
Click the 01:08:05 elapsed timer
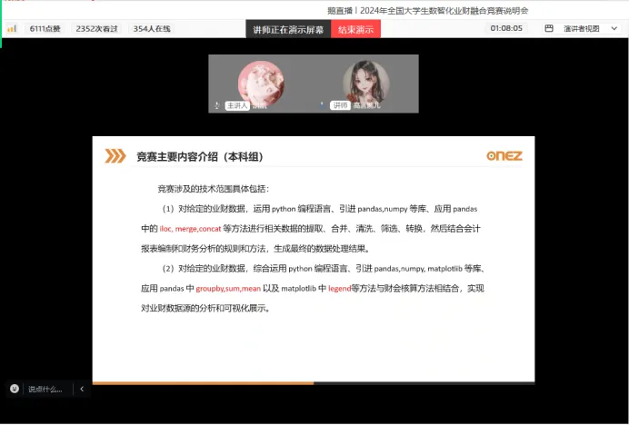[x=506, y=28]
